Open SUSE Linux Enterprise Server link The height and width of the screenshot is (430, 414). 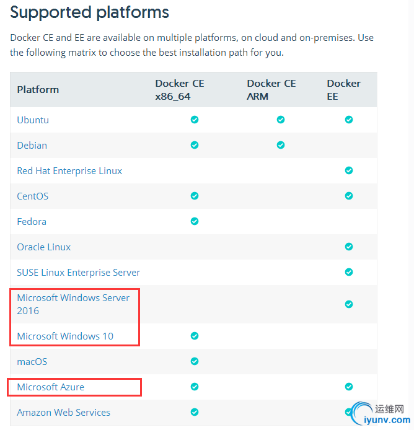tap(79, 273)
